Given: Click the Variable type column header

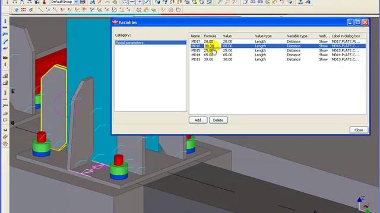Looking at the screenshot, I should tap(297, 36).
